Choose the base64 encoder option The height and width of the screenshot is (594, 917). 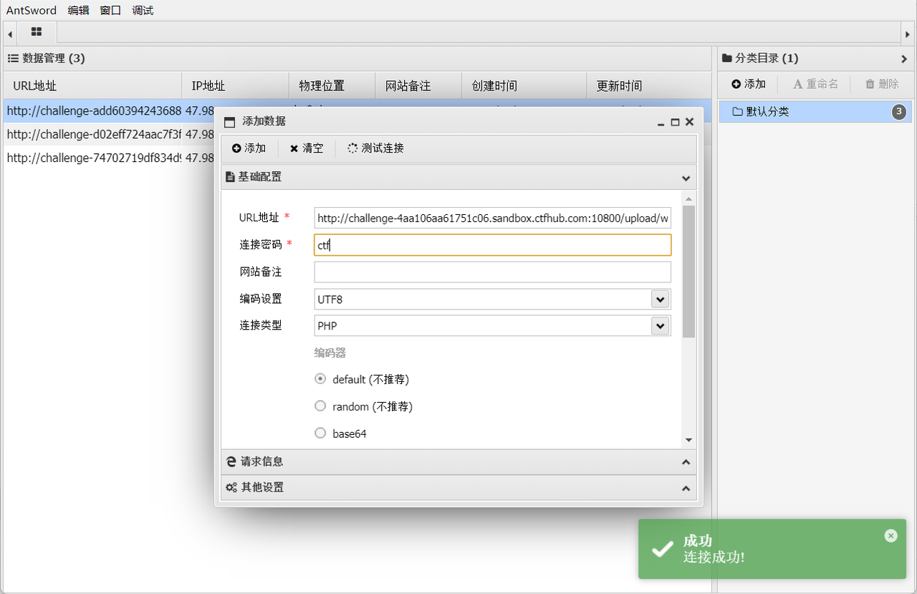coord(321,433)
